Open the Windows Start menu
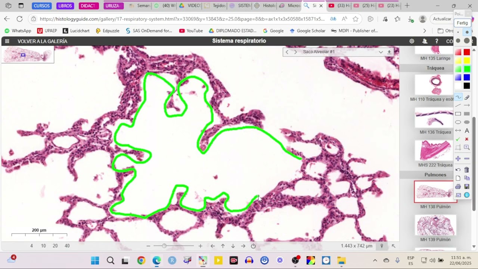478x269 pixels. pos(95,260)
